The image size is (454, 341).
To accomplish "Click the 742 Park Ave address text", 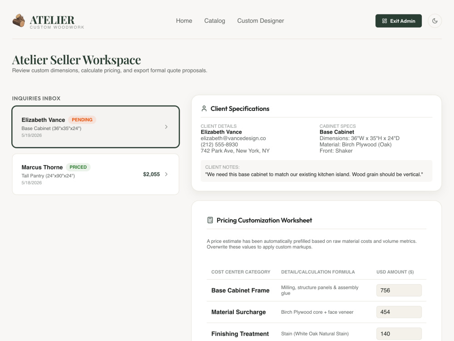I will point(235,151).
